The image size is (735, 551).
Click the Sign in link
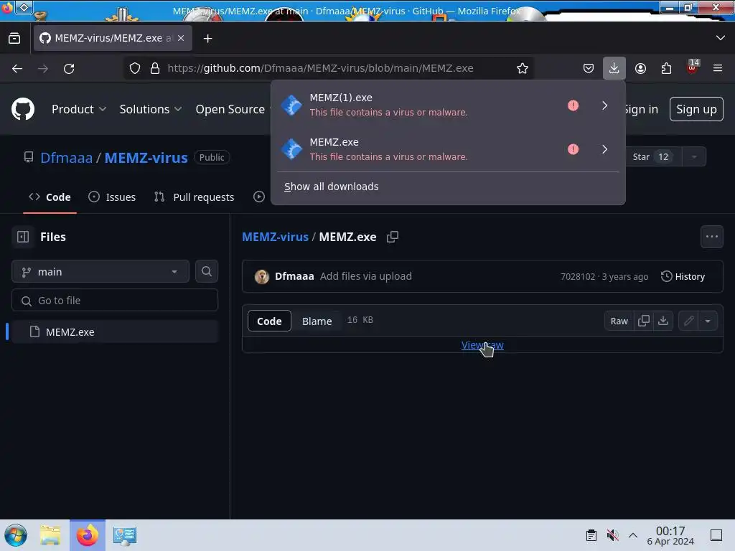pos(641,109)
